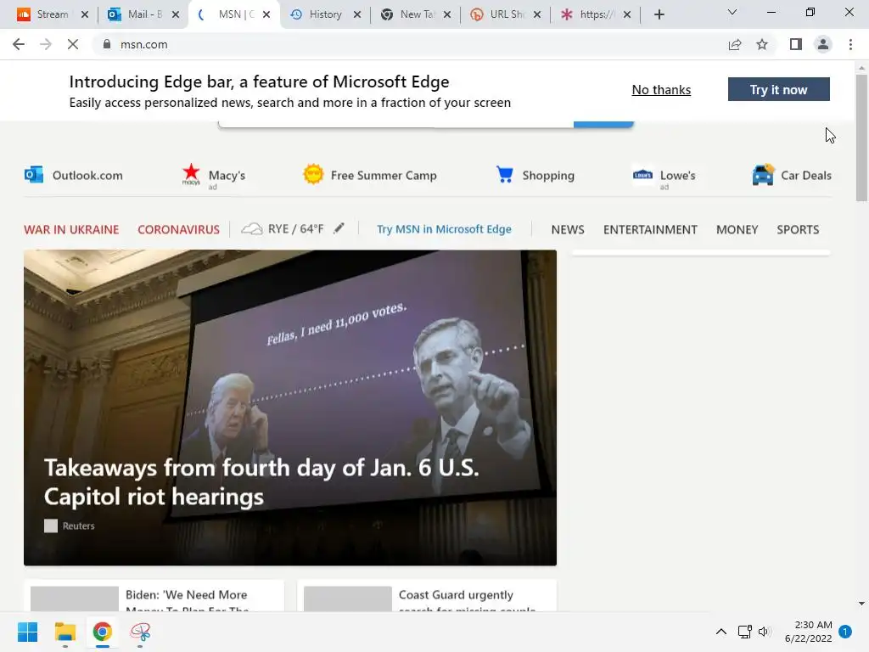Open the Snipping Tool taskbar icon
The image size is (869, 652).
pos(140,632)
